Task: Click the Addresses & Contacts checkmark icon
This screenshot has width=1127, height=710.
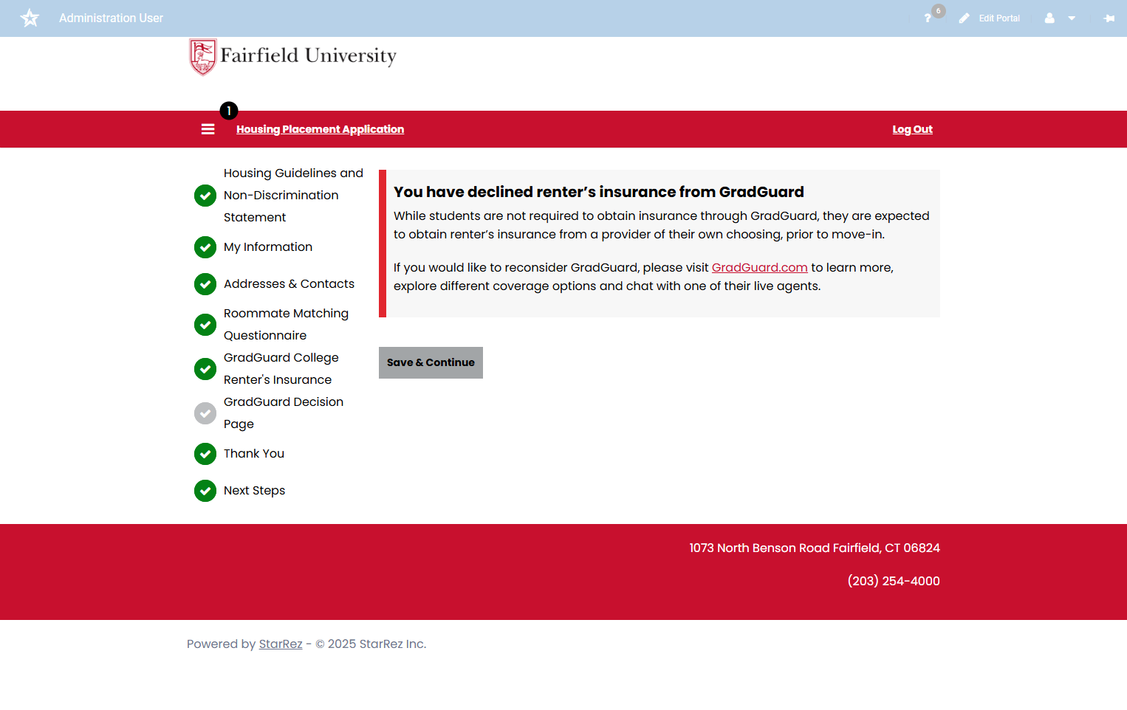Action: (x=205, y=284)
